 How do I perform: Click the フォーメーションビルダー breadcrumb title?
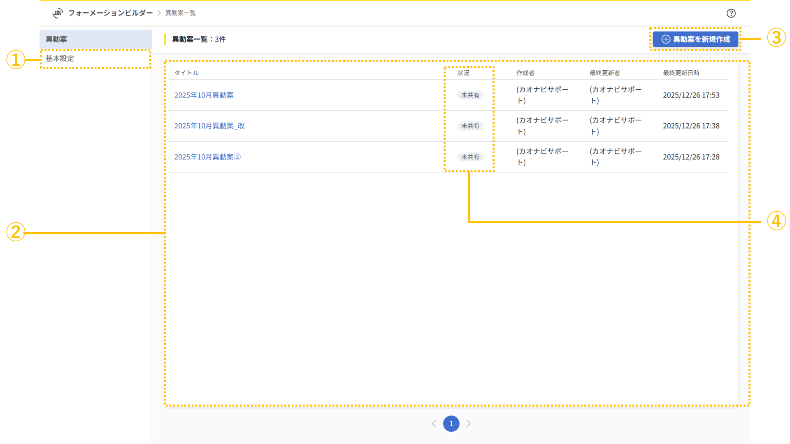tap(110, 13)
